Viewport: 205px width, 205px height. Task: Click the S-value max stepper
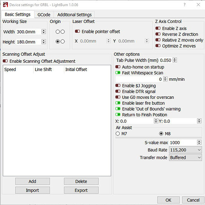click(x=199, y=142)
